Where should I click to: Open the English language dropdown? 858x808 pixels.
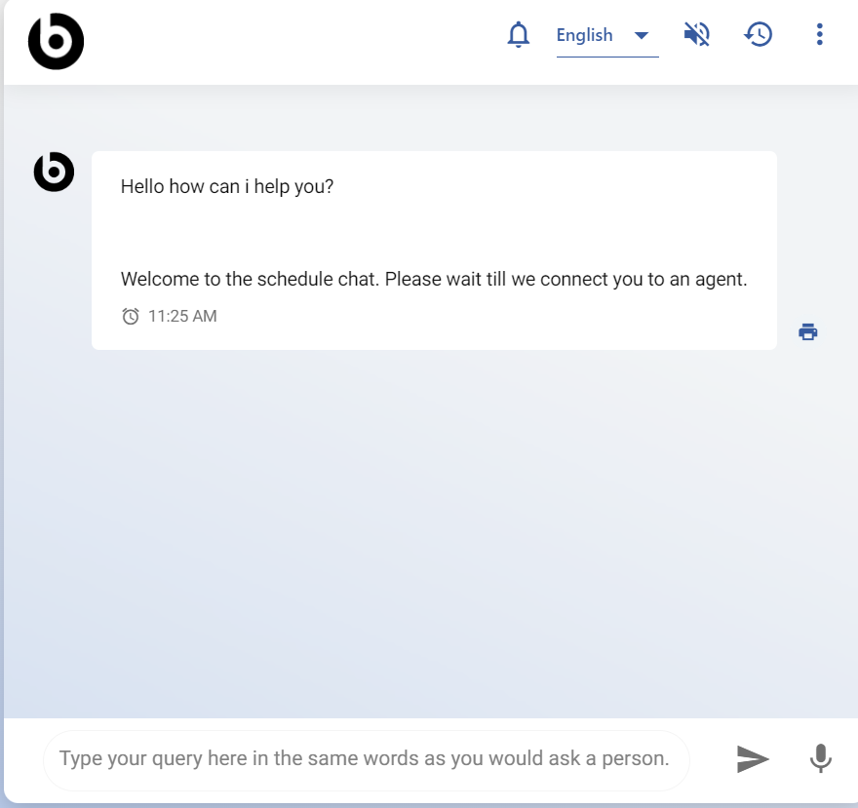click(x=585, y=35)
